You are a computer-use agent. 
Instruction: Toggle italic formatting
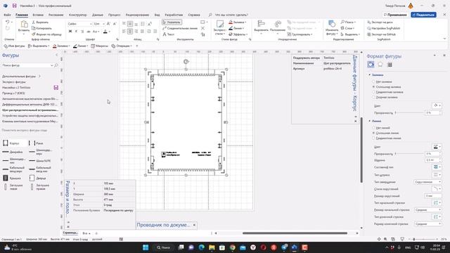pyautogui.click(x=76, y=32)
